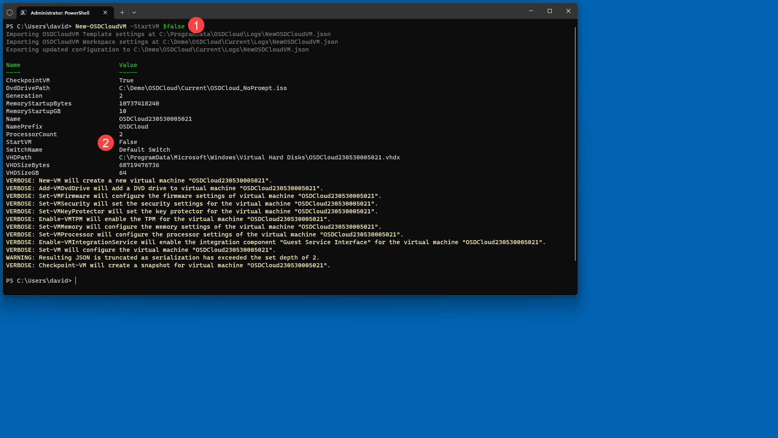This screenshot has width=778, height=438.
Task: Click the green Value column header
Action: click(x=128, y=65)
